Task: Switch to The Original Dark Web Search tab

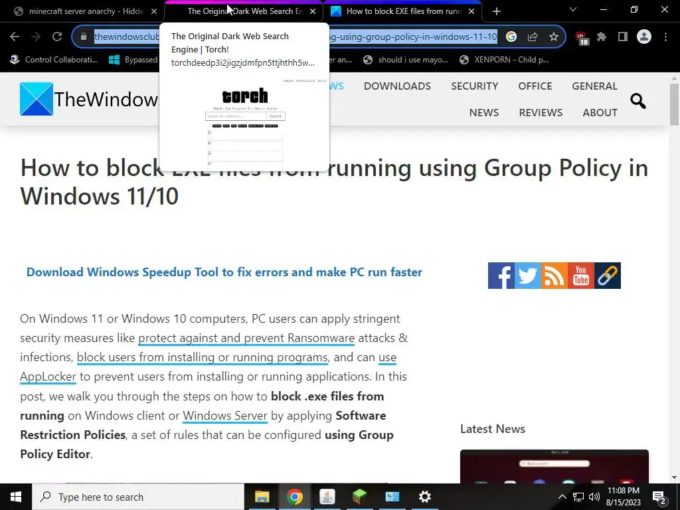Action: pos(243,11)
